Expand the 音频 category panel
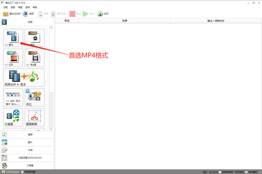 pyautogui.click(x=27, y=134)
